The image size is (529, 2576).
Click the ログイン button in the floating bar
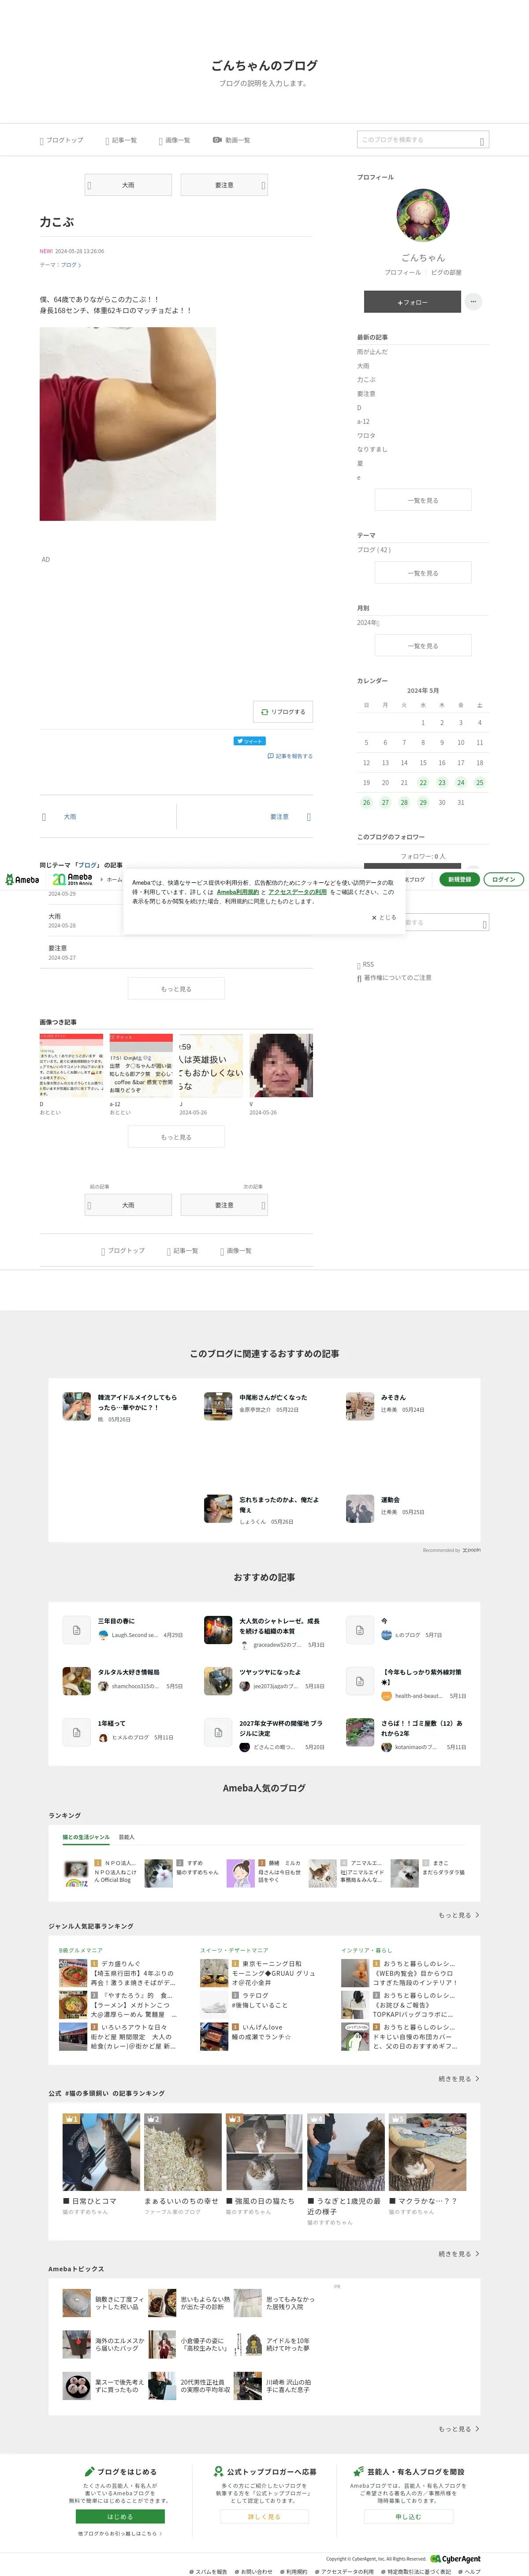(504, 880)
